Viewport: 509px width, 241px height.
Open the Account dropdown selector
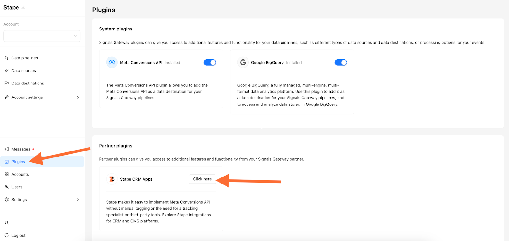[42, 36]
